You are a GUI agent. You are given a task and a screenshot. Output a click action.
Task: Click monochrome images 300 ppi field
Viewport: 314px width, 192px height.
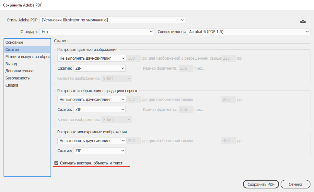[x=134, y=141]
